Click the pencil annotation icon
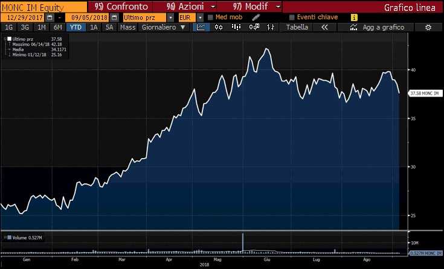Image resolution: width=444 pixels, height=269 pixels. pyautogui.click(x=256, y=17)
